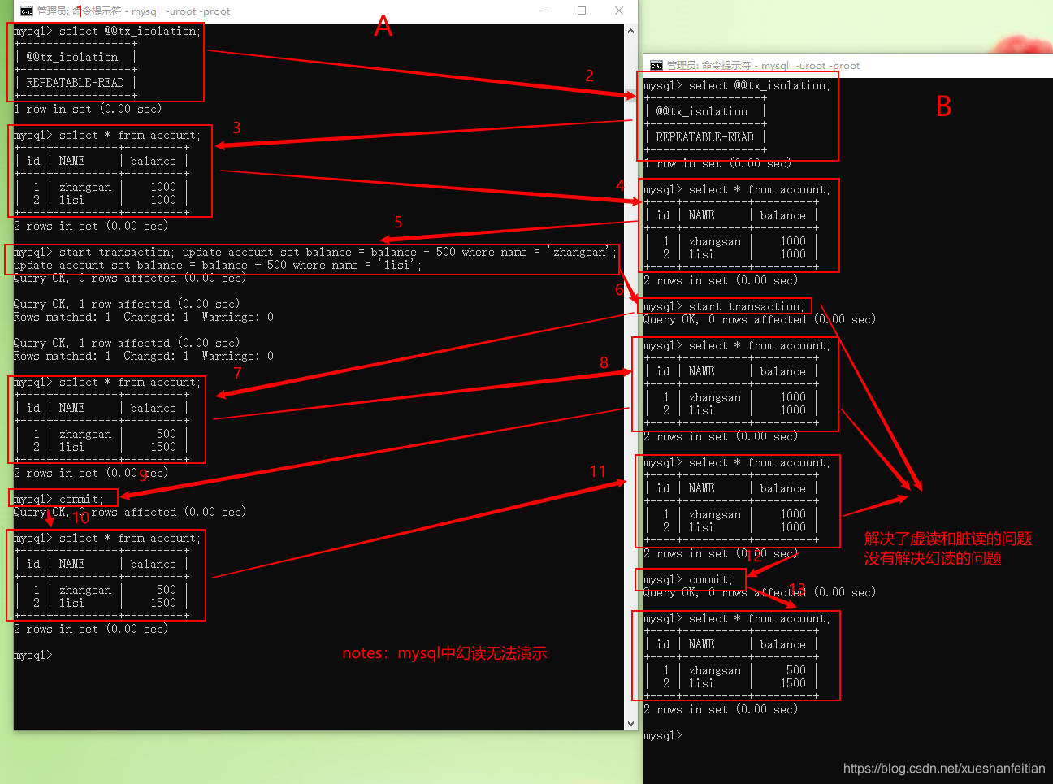Click '1 row in set' line in window A
Screen dimensions: 1053x784
click(88, 110)
